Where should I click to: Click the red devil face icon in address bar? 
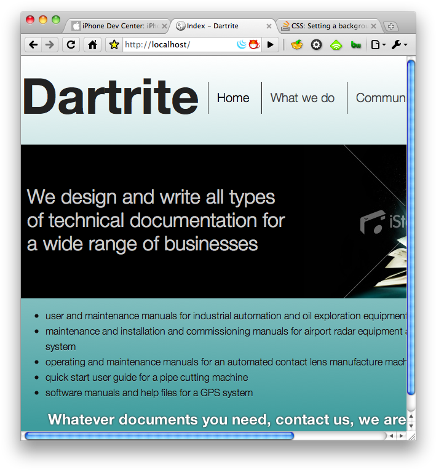pos(253,44)
